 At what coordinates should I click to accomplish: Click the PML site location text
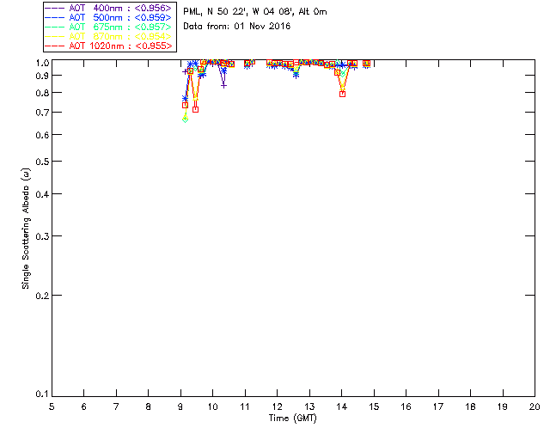(255, 12)
